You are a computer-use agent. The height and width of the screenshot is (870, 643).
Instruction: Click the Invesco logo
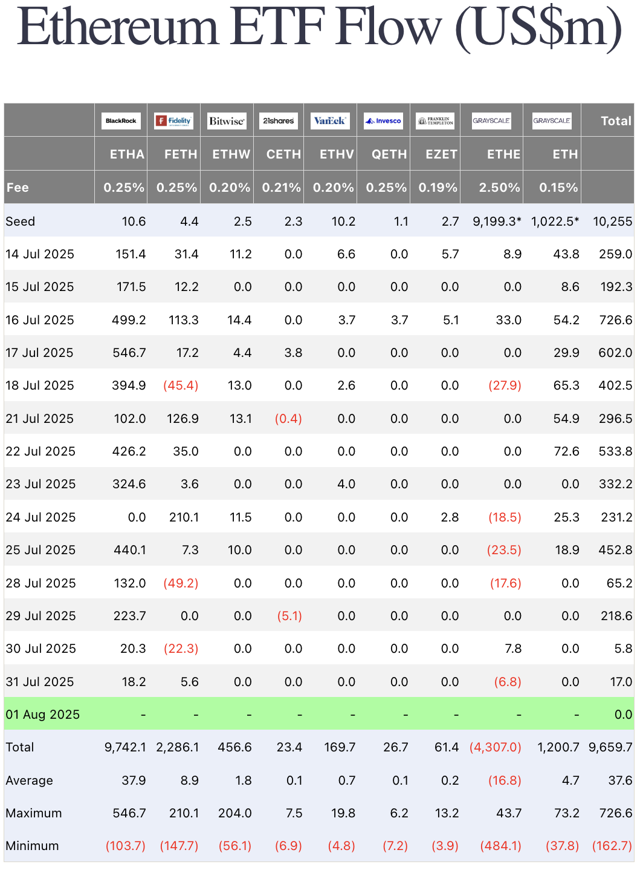click(x=383, y=121)
